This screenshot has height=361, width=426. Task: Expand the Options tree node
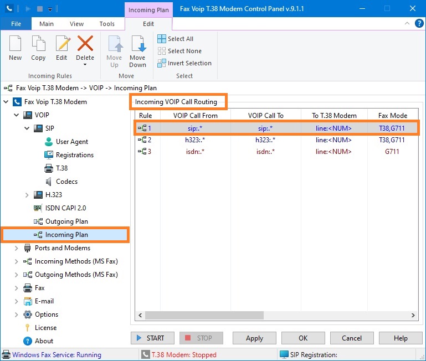click(x=17, y=314)
